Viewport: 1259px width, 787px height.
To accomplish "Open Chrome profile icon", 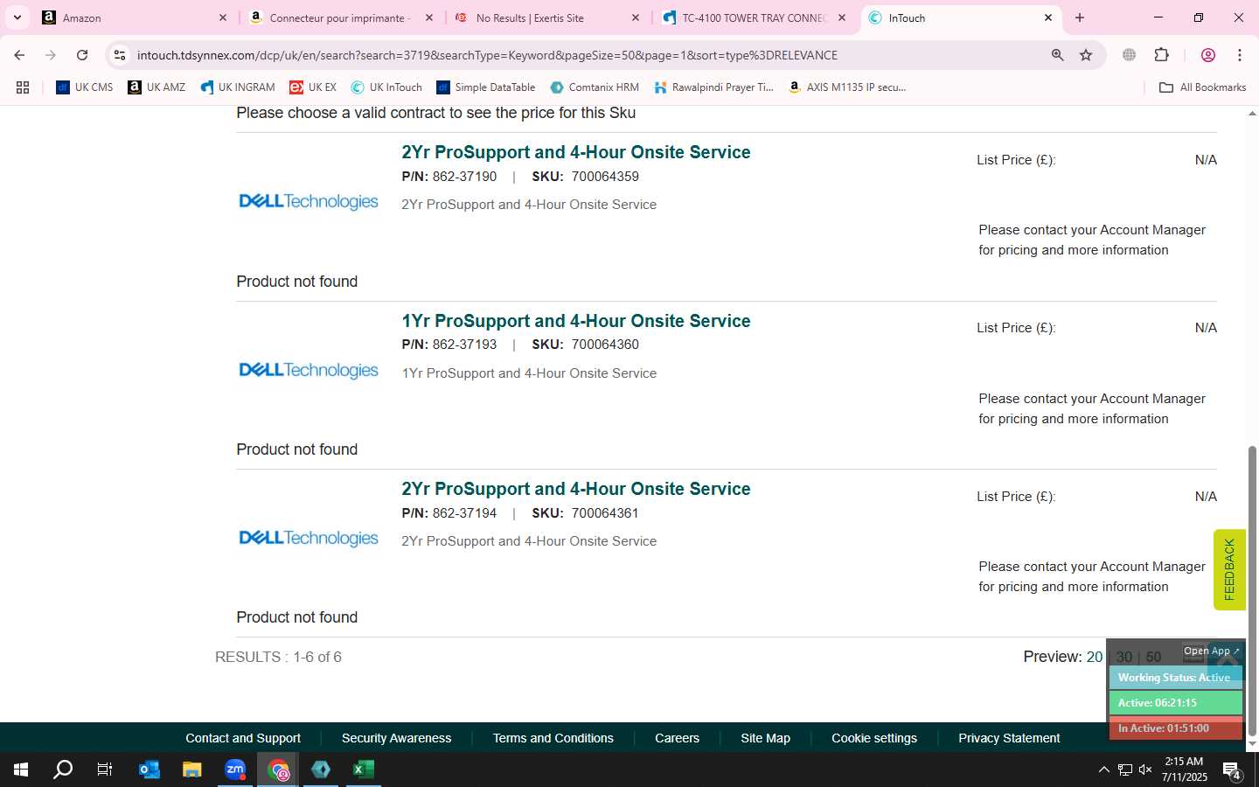I will pyautogui.click(x=1208, y=55).
